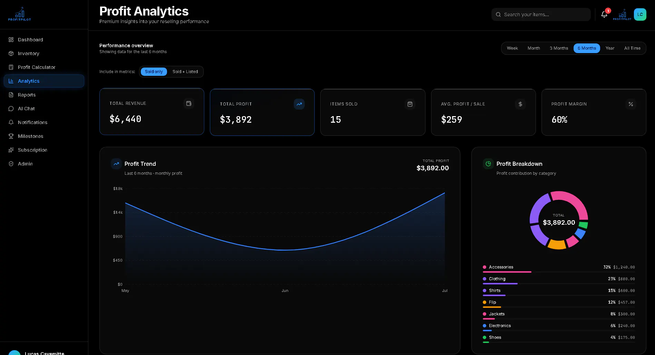
Task: Click the Jun label on trend chart
Action: click(285, 291)
